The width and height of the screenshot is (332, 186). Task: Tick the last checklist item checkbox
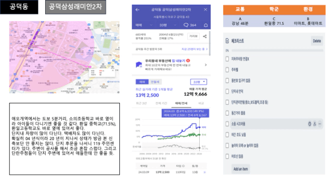(x=227, y=156)
